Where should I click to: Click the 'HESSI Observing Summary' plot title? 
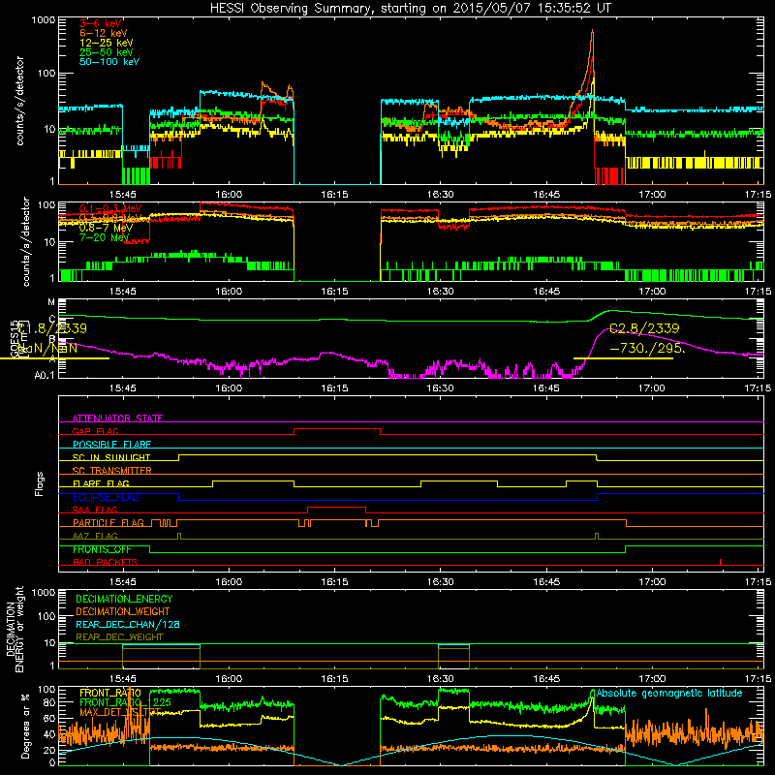click(x=410, y=9)
